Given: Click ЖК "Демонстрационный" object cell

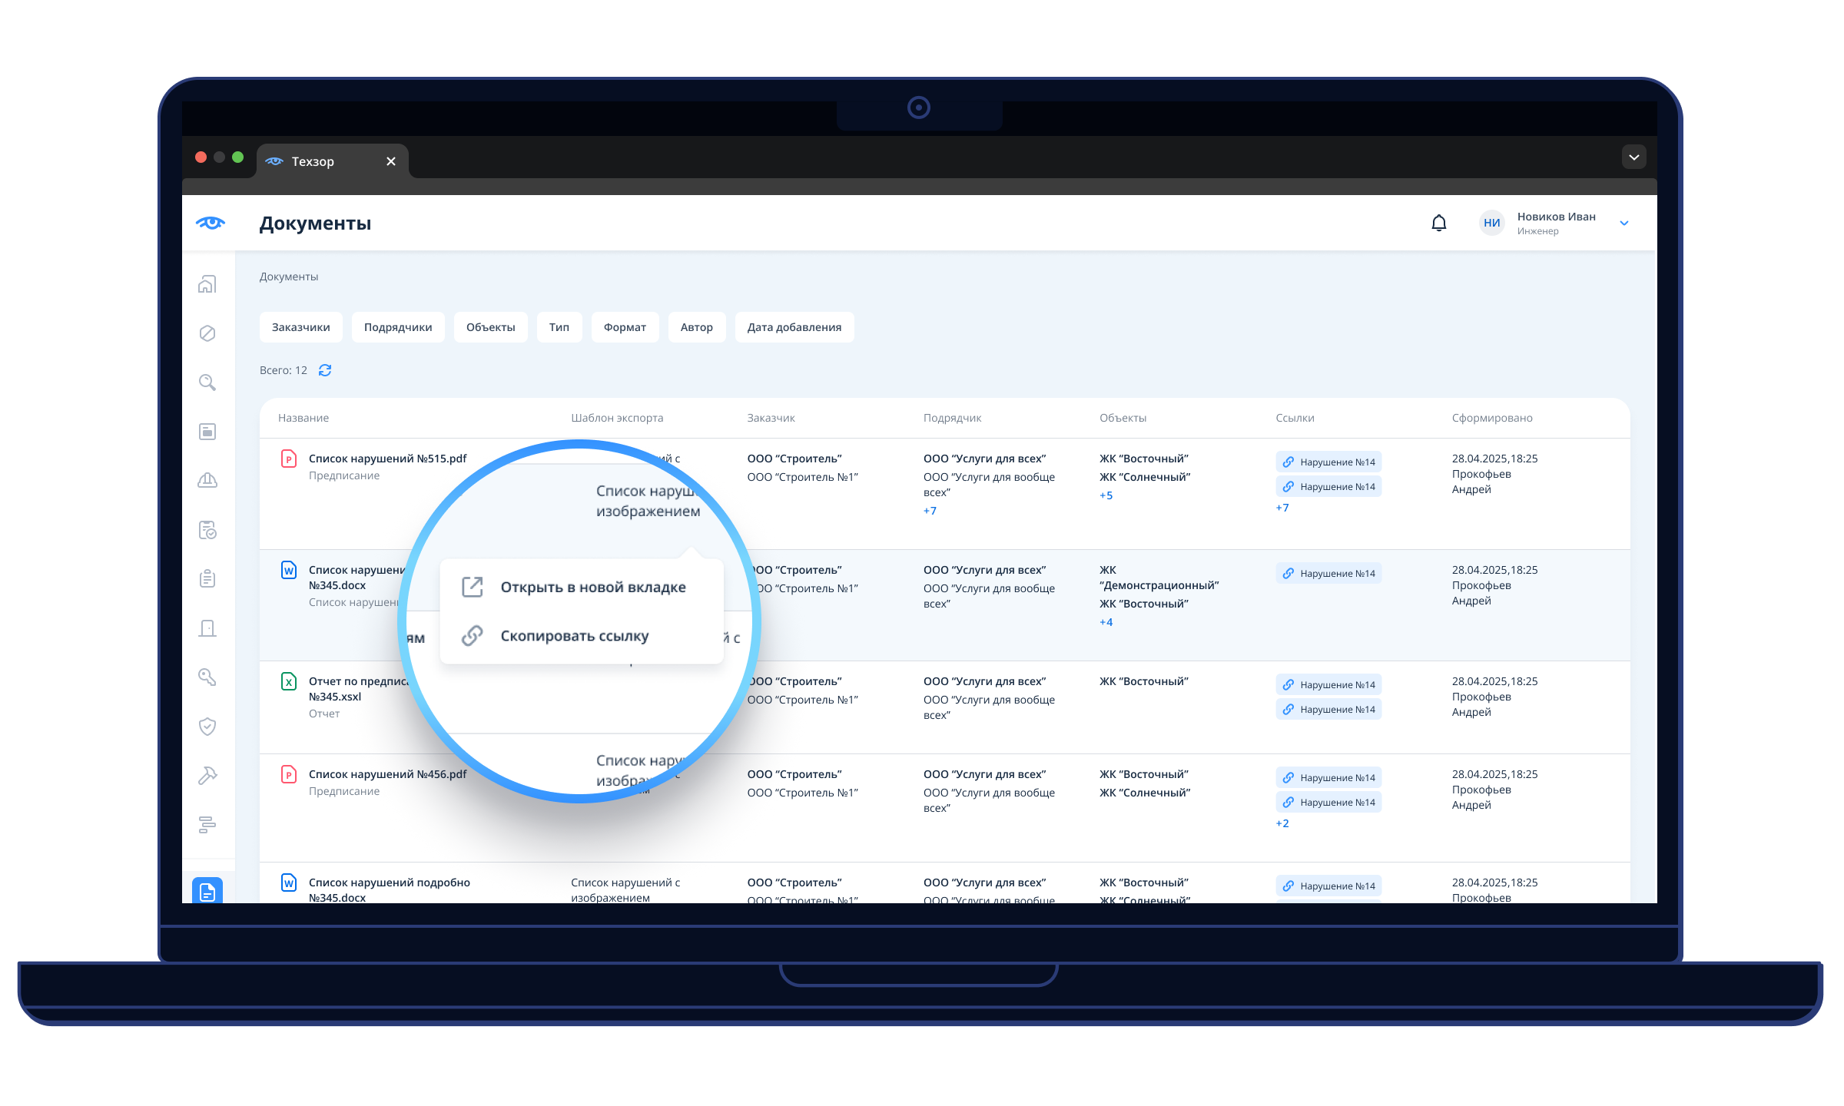Looking at the screenshot, I should [x=1159, y=578].
